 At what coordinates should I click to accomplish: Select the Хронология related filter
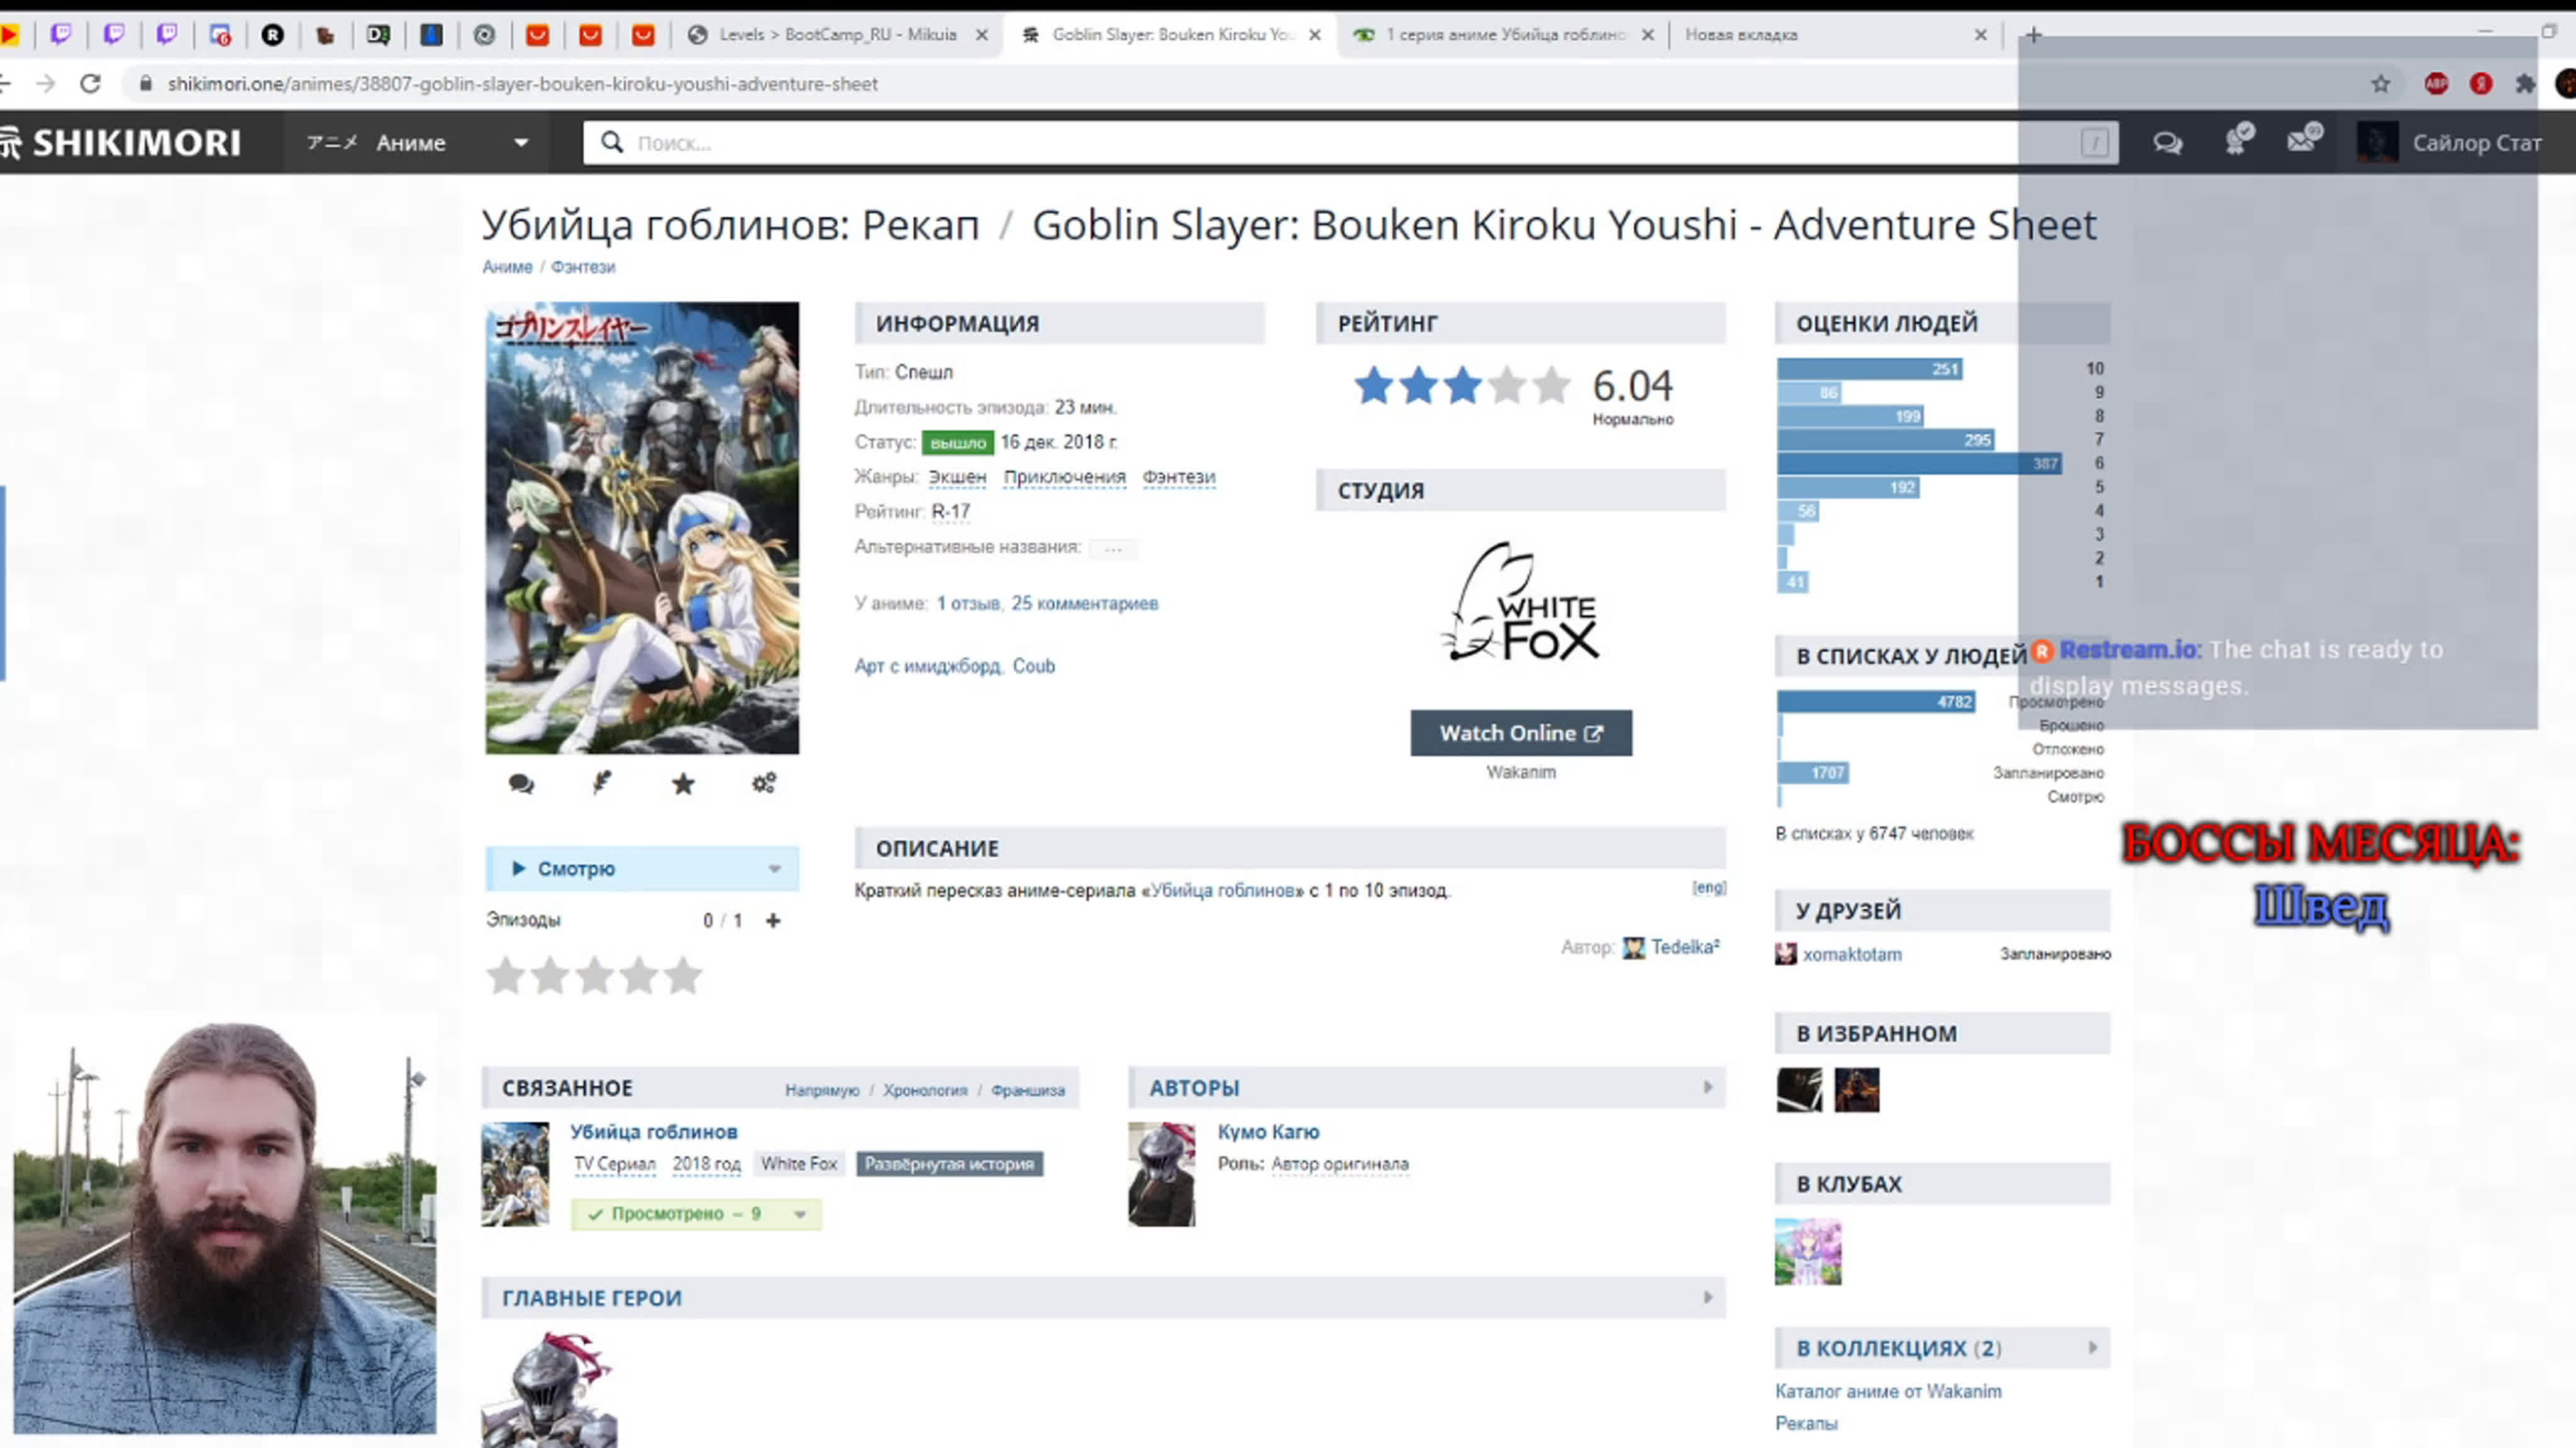(x=925, y=1090)
